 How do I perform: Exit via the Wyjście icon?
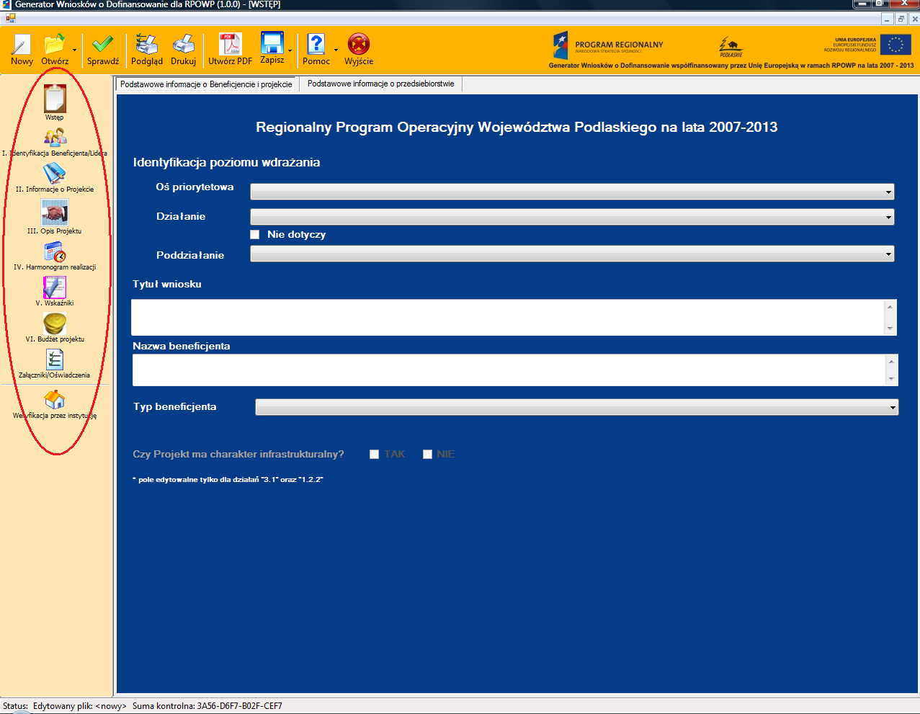(359, 50)
